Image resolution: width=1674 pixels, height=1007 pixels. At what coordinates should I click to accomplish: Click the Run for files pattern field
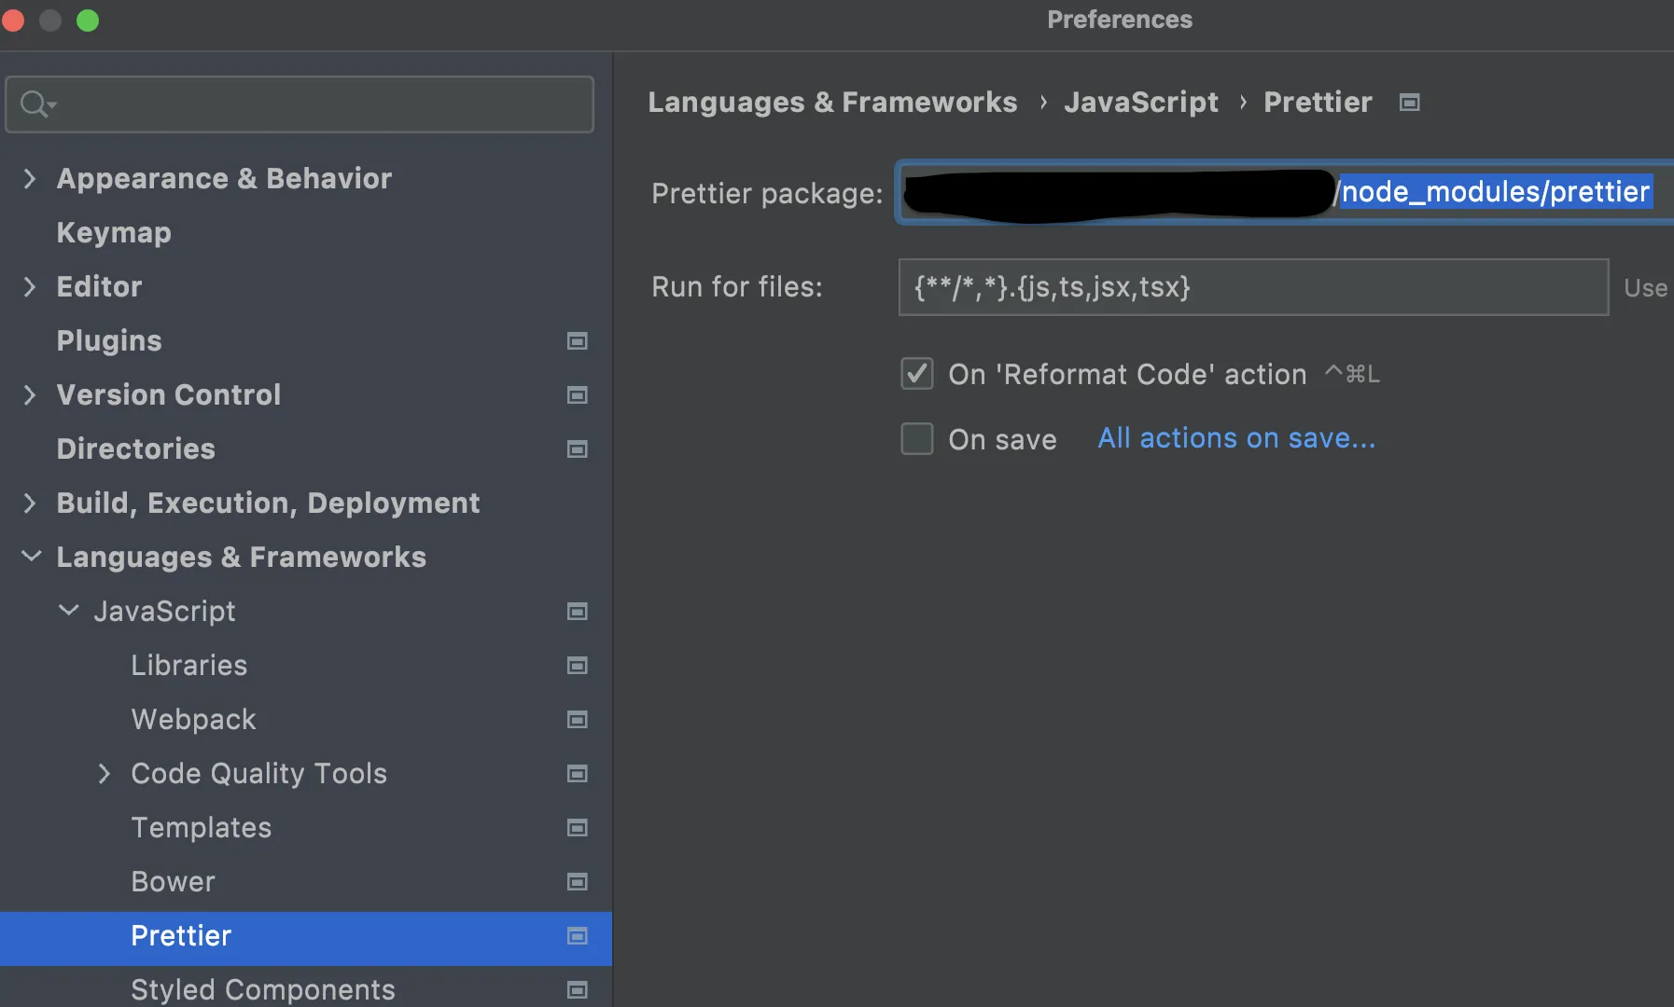coord(1253,287)
